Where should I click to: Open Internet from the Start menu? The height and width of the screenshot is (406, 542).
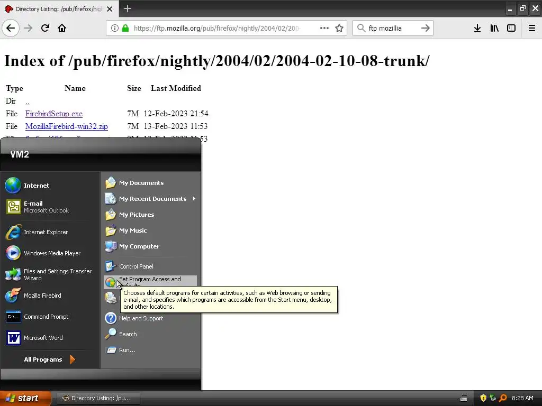click(x=50, y=186)
